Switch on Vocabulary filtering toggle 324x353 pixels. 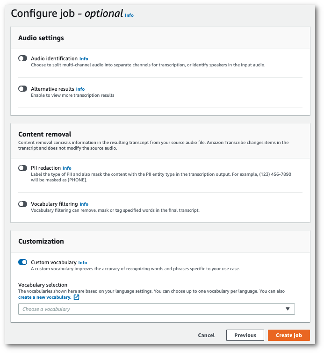pyautogui.click(x=22, y=204)
